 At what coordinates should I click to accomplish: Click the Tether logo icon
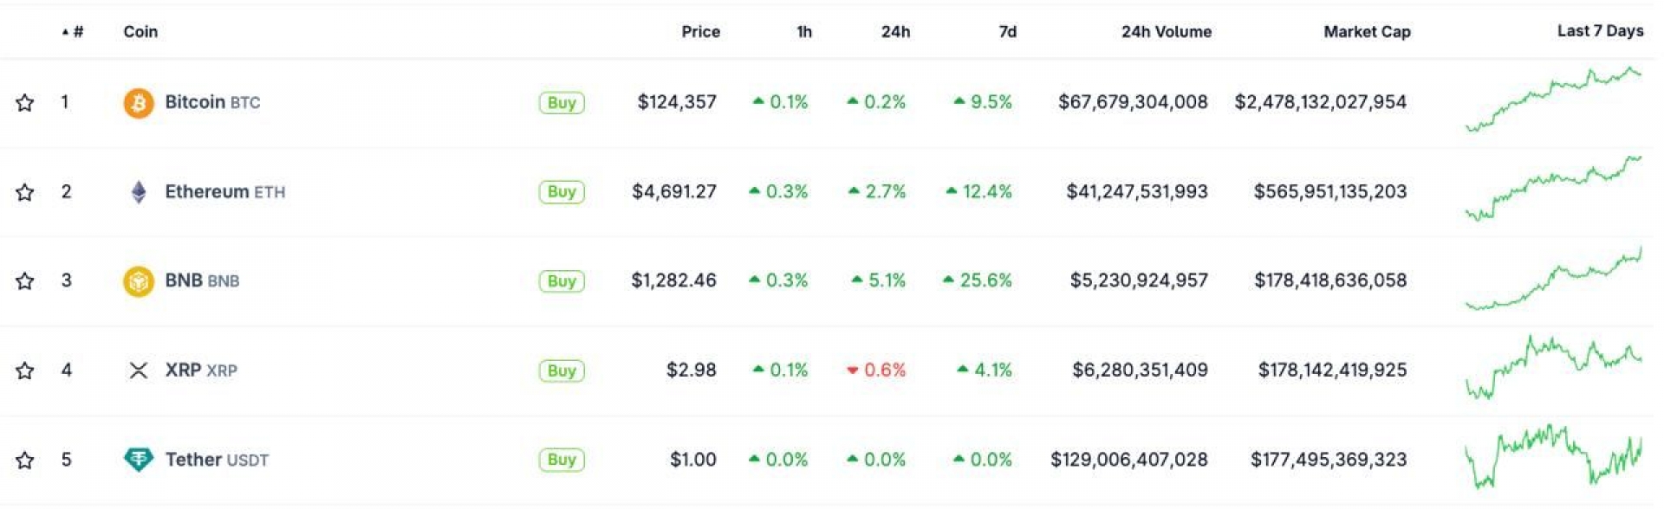[139, 460]
